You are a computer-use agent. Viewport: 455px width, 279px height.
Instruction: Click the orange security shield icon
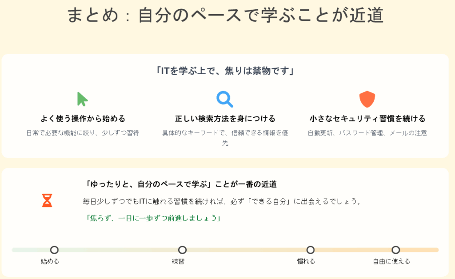click(367, 99)
